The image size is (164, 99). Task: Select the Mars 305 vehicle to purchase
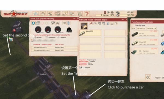(145, 42)
